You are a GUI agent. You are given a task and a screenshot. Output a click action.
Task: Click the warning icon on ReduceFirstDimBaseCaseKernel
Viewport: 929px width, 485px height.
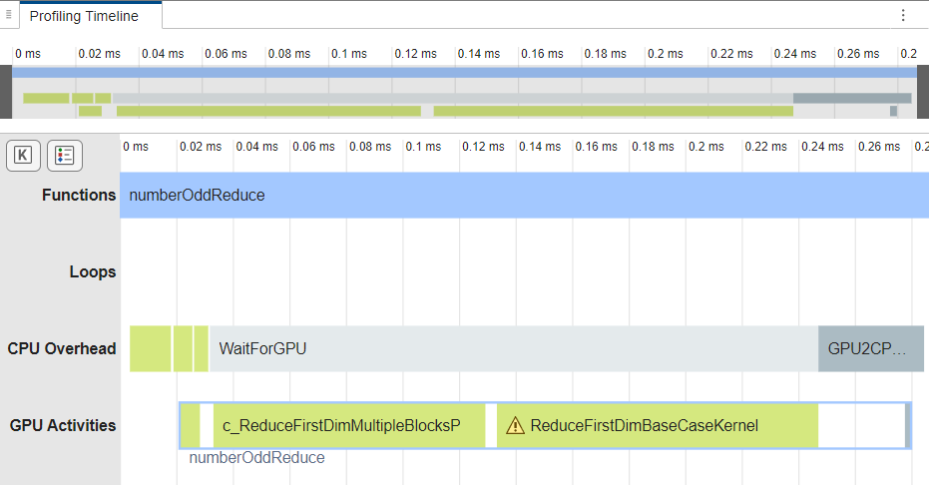click(x=515, y=425)
